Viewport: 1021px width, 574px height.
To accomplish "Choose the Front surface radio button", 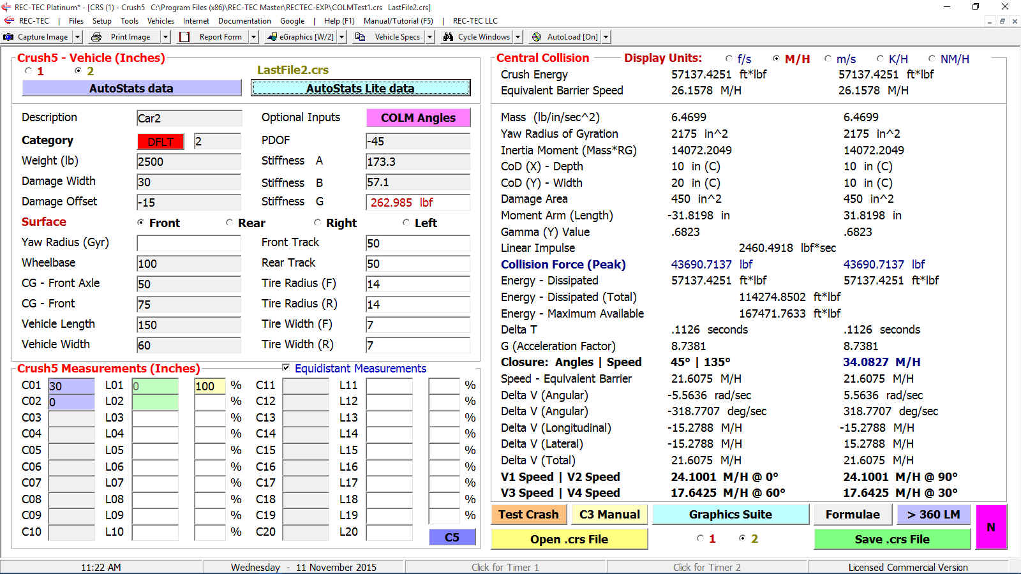I will click(x=140, y=223).
